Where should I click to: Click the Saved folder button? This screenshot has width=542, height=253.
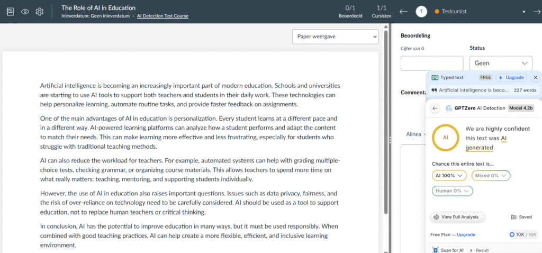coord(521,217)
